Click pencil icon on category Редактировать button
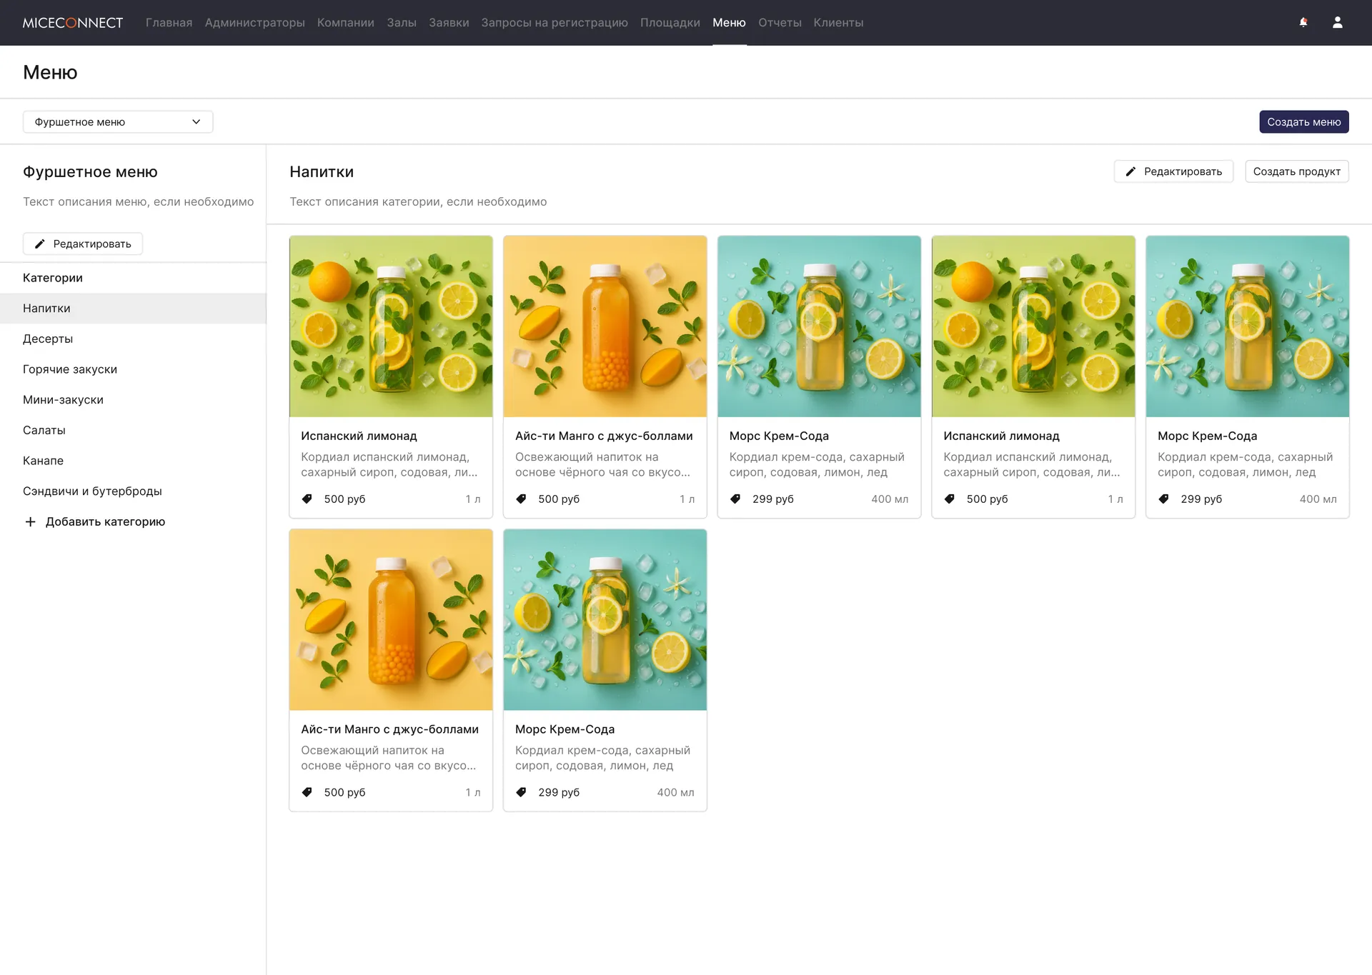1372x975 pixels. 1130,171
